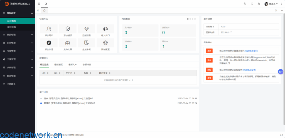Select the first carousel indicator dot
This screenshot has height=138, width=285.
[x=188, y=19]
